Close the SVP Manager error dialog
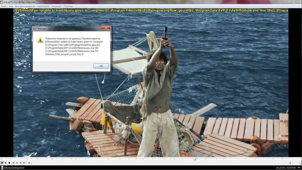Screen dimensions: 302x170 coord(106,28)
